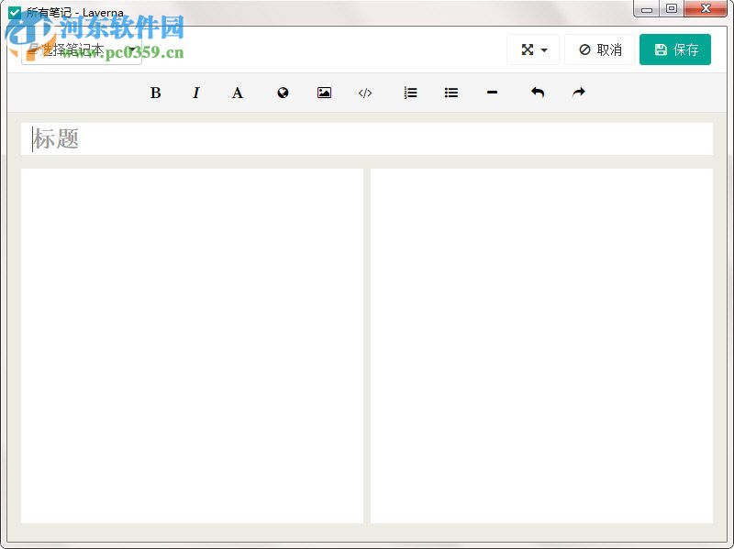This screenshot has width=734, height=549.
Task: Close the Laverna window
Action: coord(706,9)
